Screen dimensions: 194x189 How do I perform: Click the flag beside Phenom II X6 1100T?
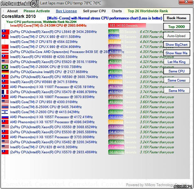pos(5,87)
